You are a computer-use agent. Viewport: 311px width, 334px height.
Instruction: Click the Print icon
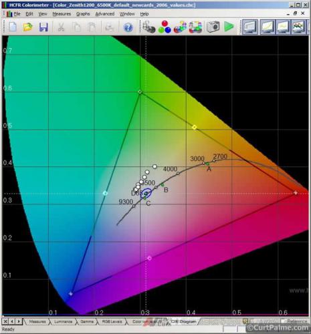click(110, 27)
